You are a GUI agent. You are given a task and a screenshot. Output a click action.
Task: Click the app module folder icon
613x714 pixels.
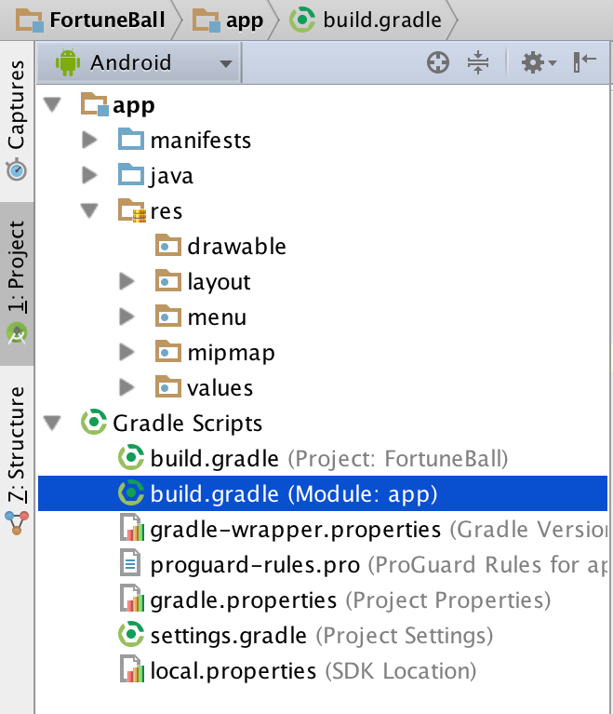pos(95,104)
